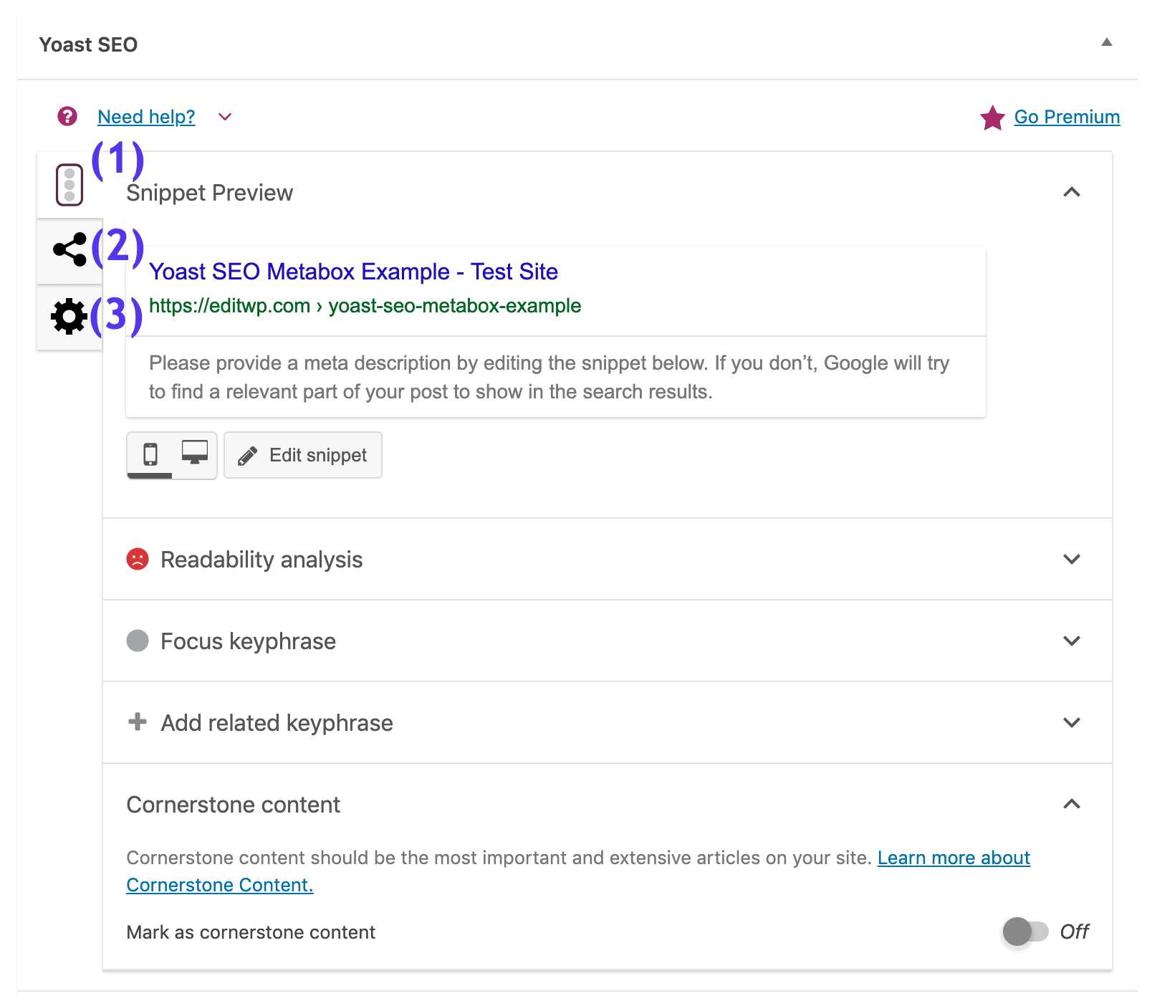Click the plus icon beside Add related keyphrase
The image size is (1152, 996).
tap(136, 722)
